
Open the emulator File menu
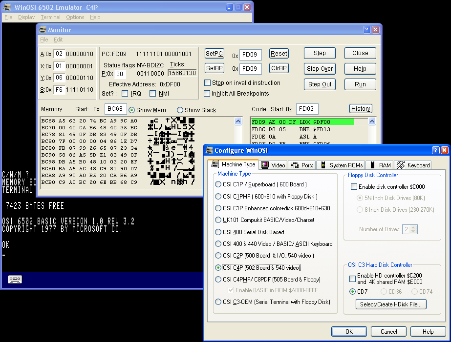8,17
